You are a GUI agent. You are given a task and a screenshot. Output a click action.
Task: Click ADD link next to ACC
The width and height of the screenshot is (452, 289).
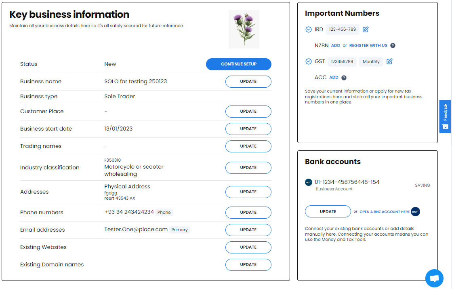tap(334, 78)
